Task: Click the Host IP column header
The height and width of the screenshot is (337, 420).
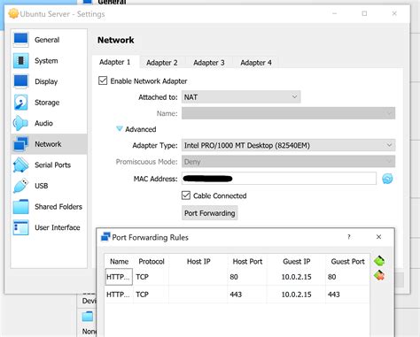Action: [198, 261]
